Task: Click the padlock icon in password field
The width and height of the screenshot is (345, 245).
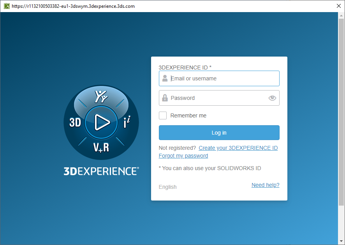Action: [x=165, y=98]
